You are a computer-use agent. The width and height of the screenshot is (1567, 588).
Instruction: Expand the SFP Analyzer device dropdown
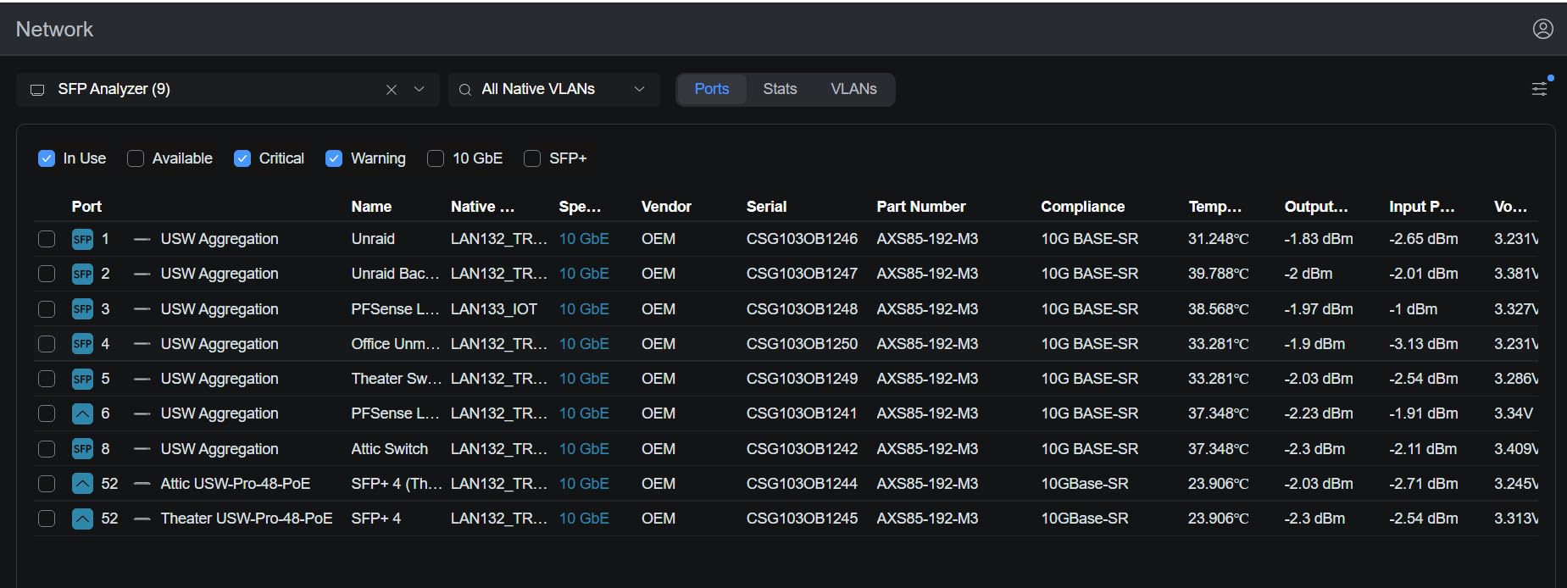pos(419,89)
